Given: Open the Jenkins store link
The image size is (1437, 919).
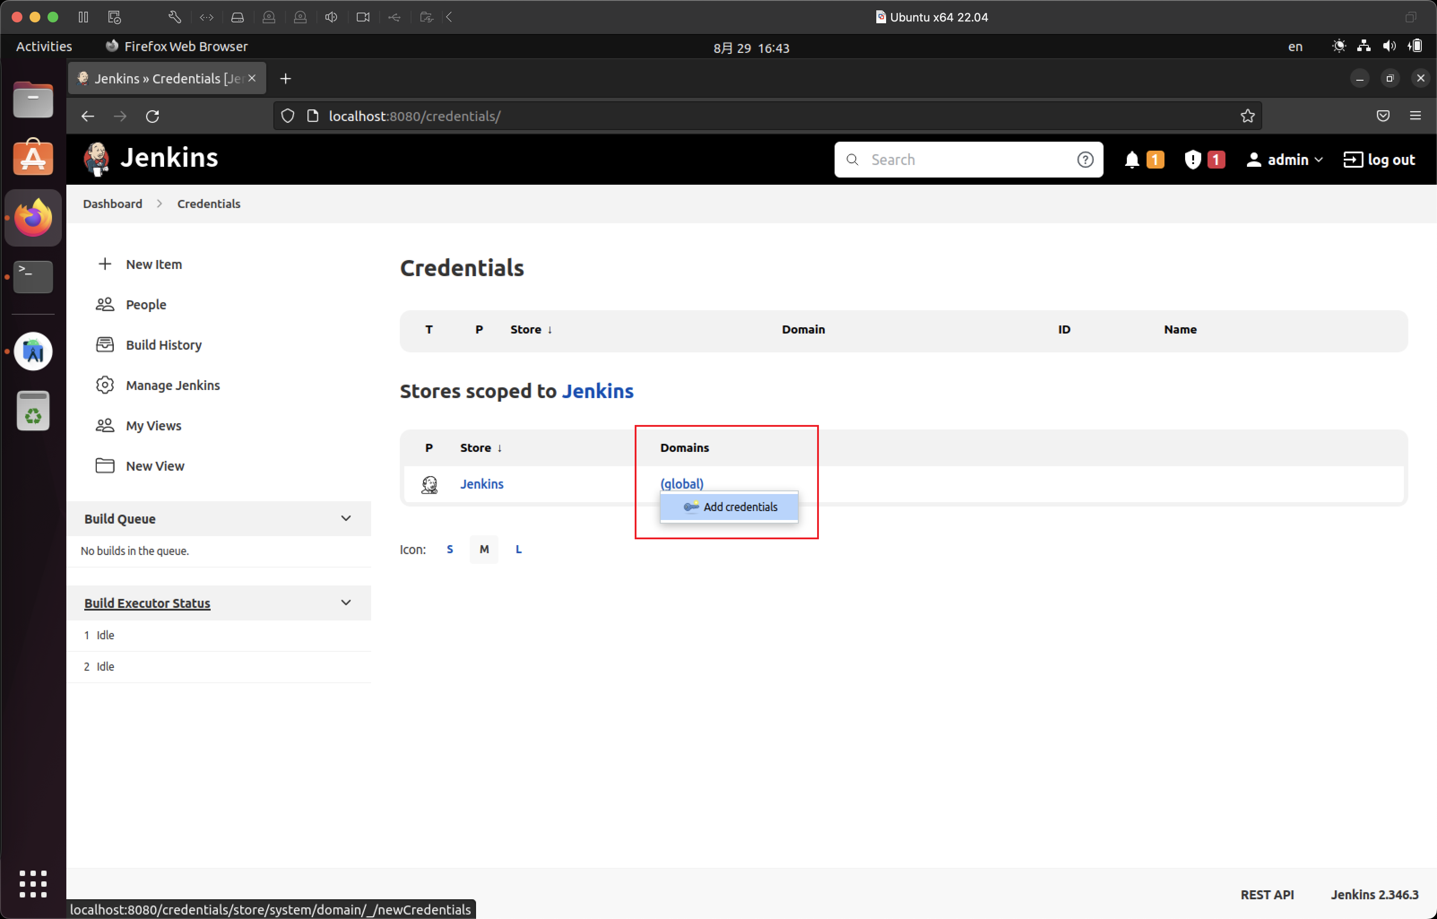Looking at the screenshot, I should click(481, 484).
